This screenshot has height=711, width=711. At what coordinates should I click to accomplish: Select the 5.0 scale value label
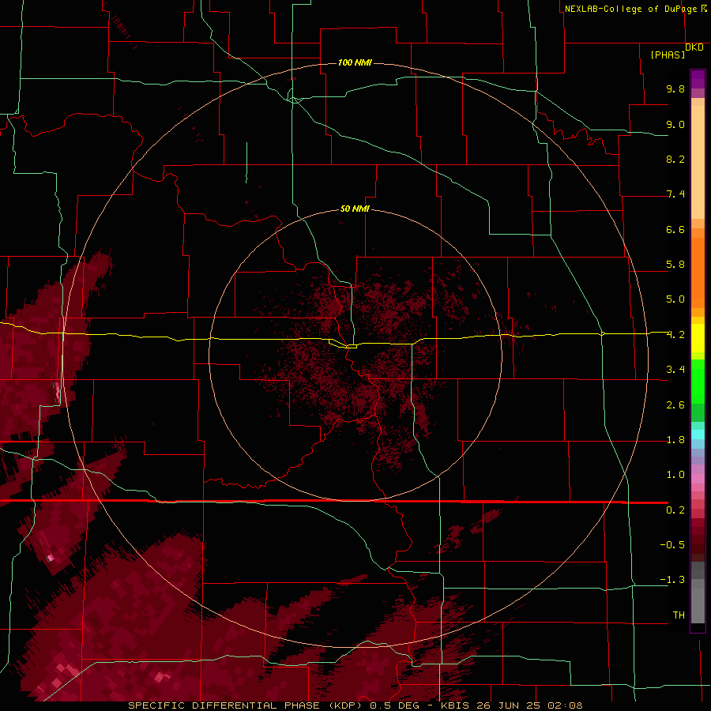pos(675,299)
